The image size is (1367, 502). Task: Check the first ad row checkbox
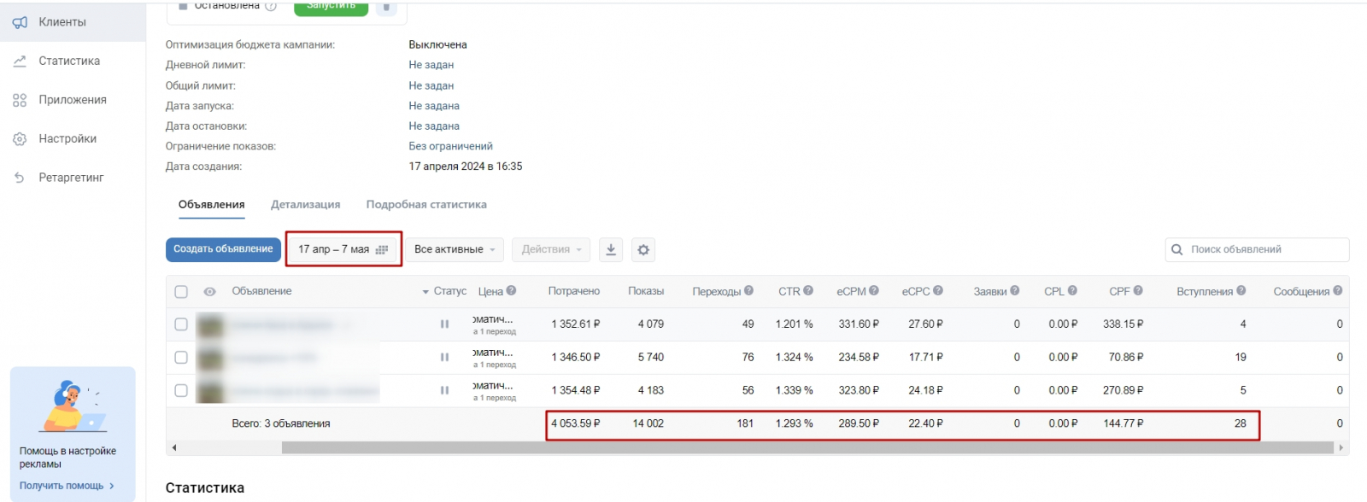[x=181, y=324]
